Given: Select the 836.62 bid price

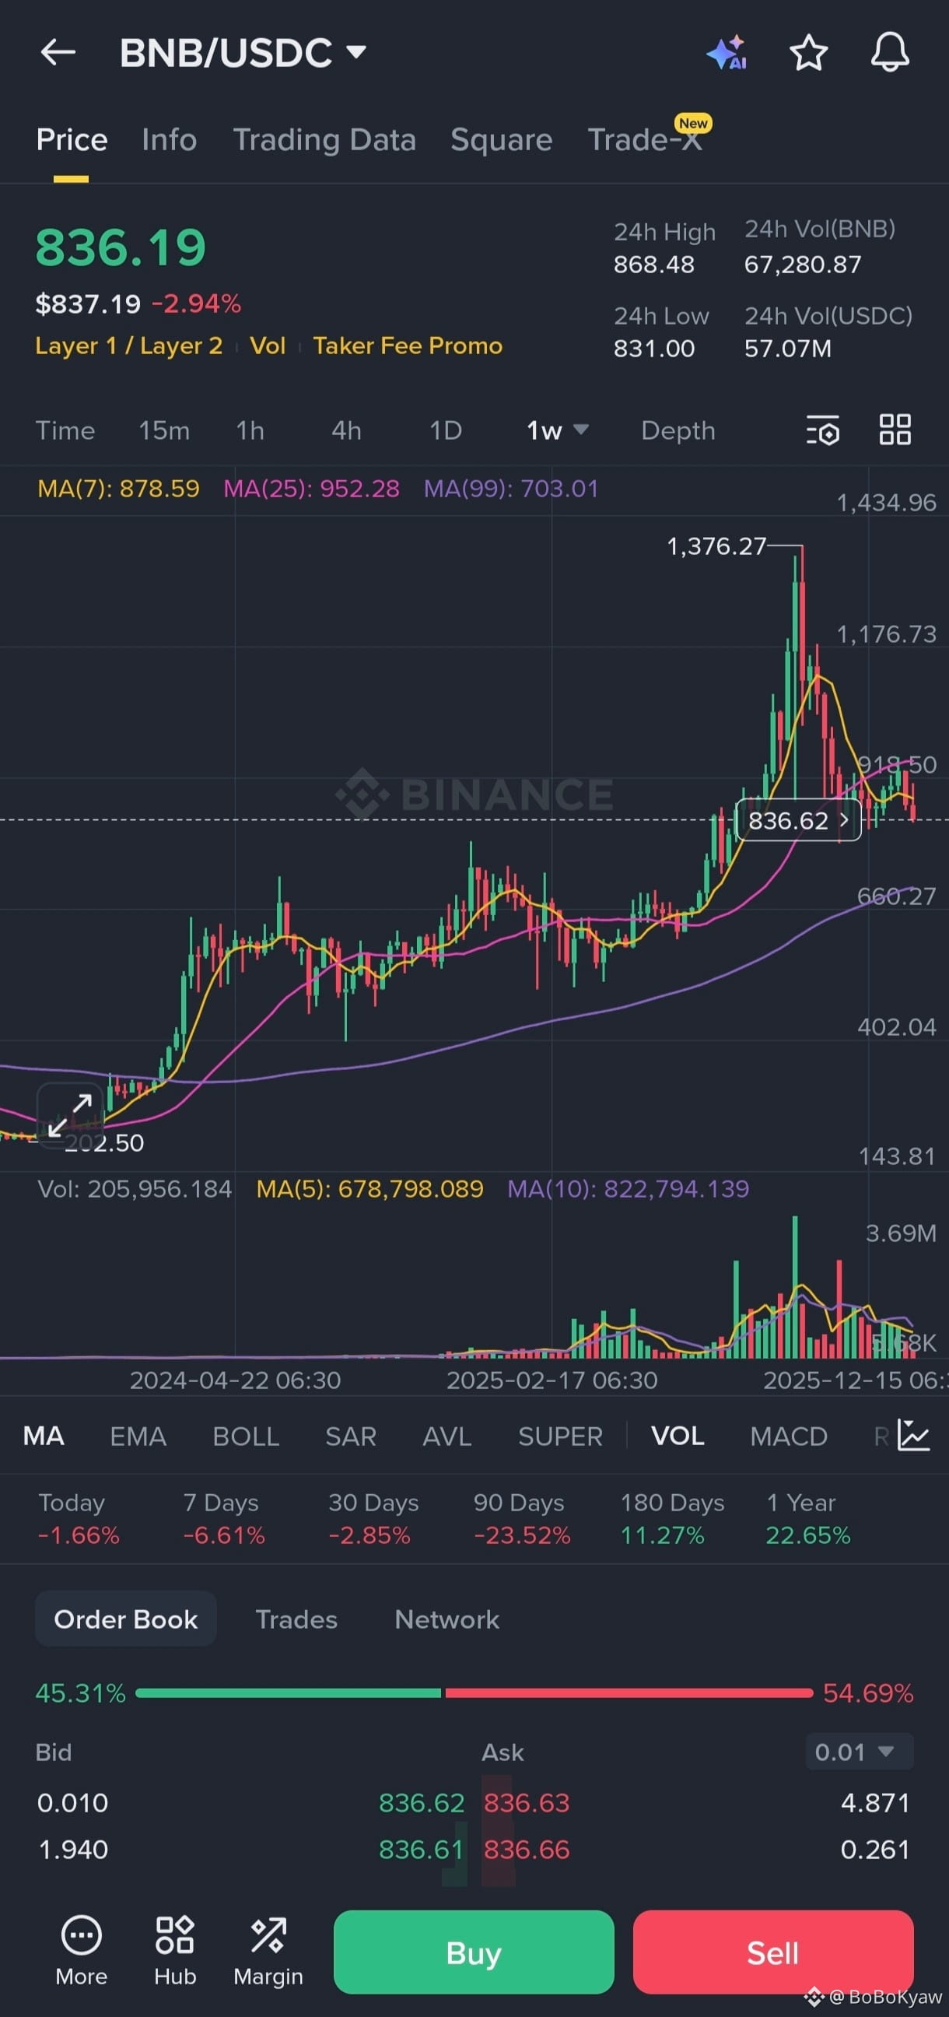Looking at the screenshot, I should click(x=422, y=1802).
